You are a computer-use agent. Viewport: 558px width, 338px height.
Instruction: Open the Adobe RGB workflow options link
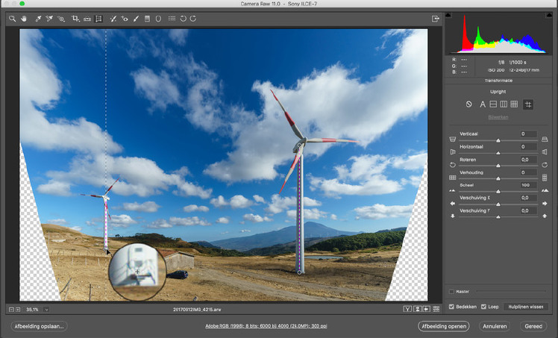point(266,326)
